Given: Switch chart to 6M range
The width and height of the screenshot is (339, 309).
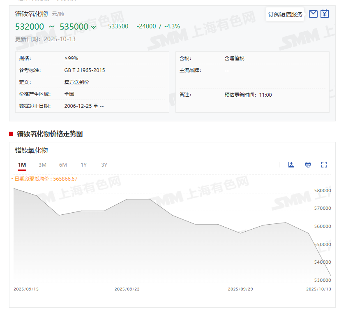Looking at the screenshot, I should pyautogui.click(x=63, y=165).
